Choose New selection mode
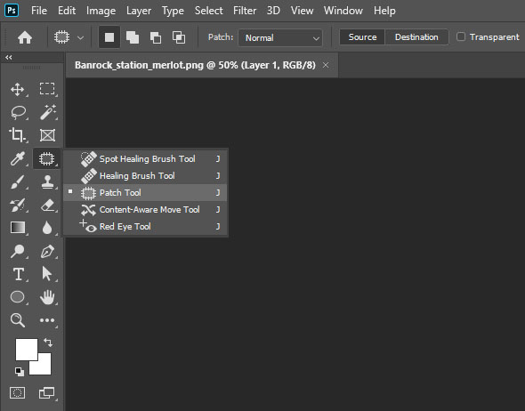This screenshot has width=525, height=411. coord(109,37)
